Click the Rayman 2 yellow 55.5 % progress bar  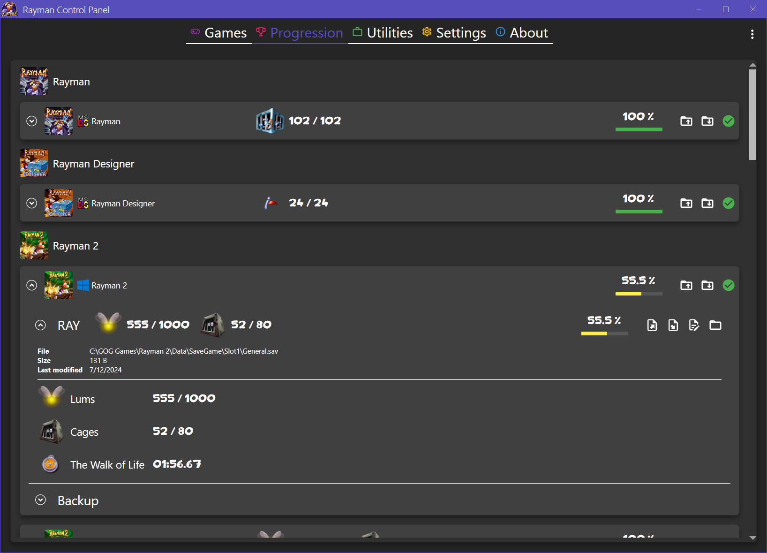click(639, 294)
